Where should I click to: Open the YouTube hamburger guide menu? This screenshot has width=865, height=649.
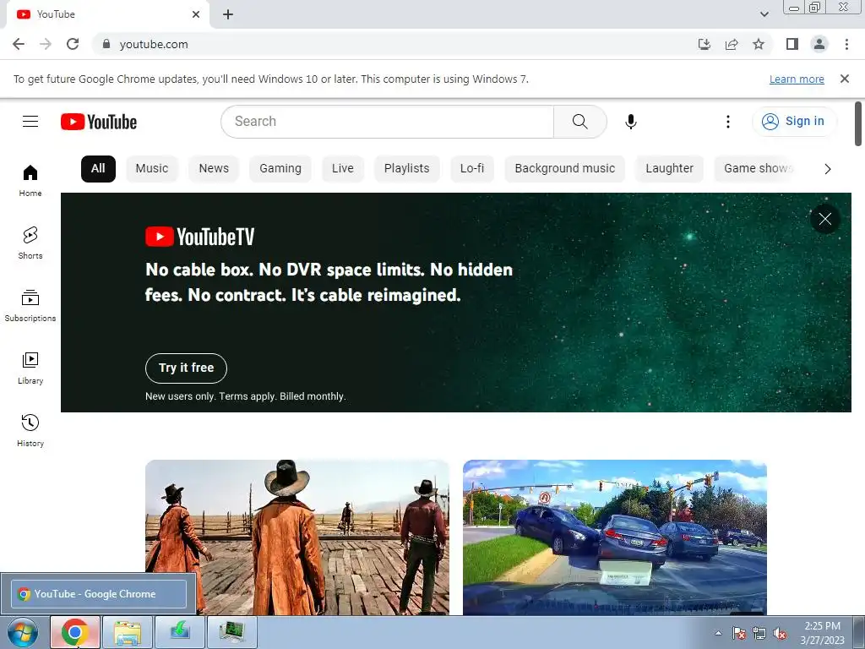click(30, 122)
